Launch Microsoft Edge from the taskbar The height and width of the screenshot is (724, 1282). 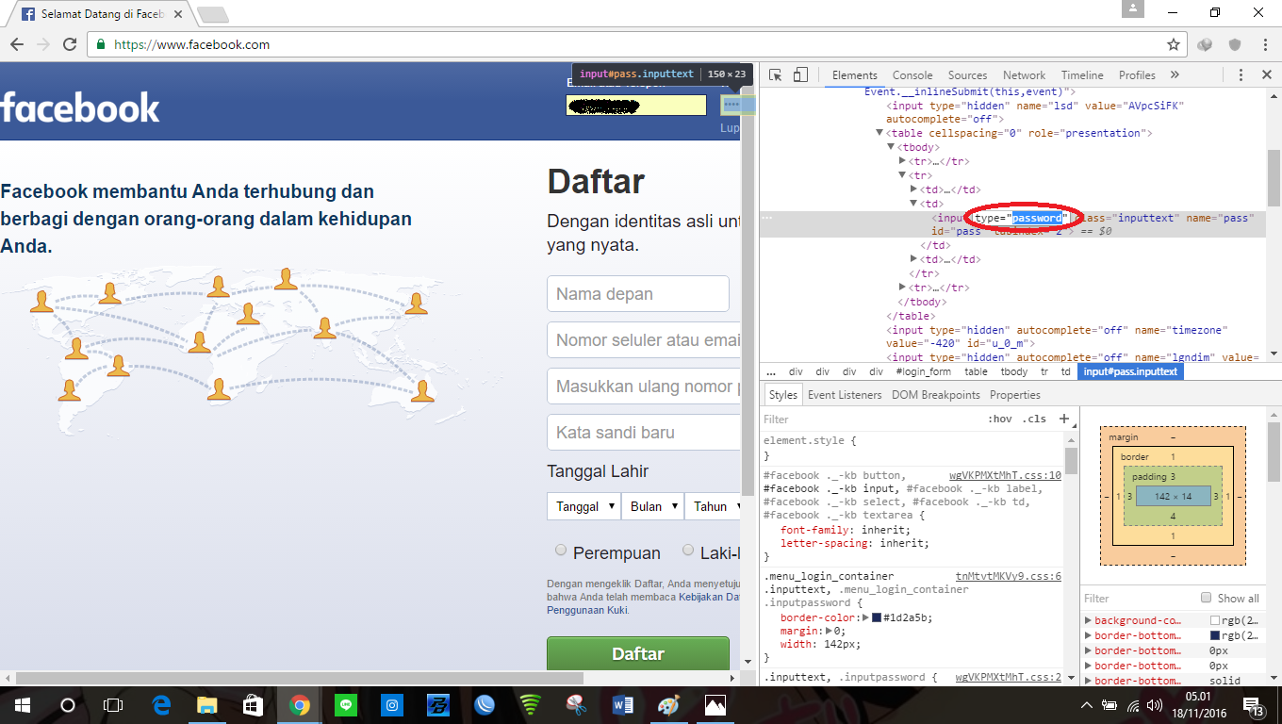click(161, 704)
